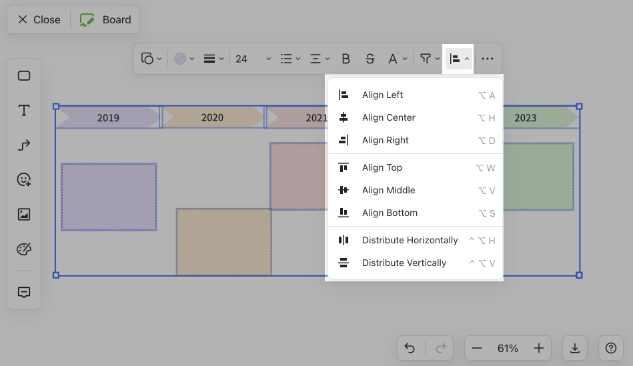
Task: Open the emoji sticker tool
Action: [24, 180]
